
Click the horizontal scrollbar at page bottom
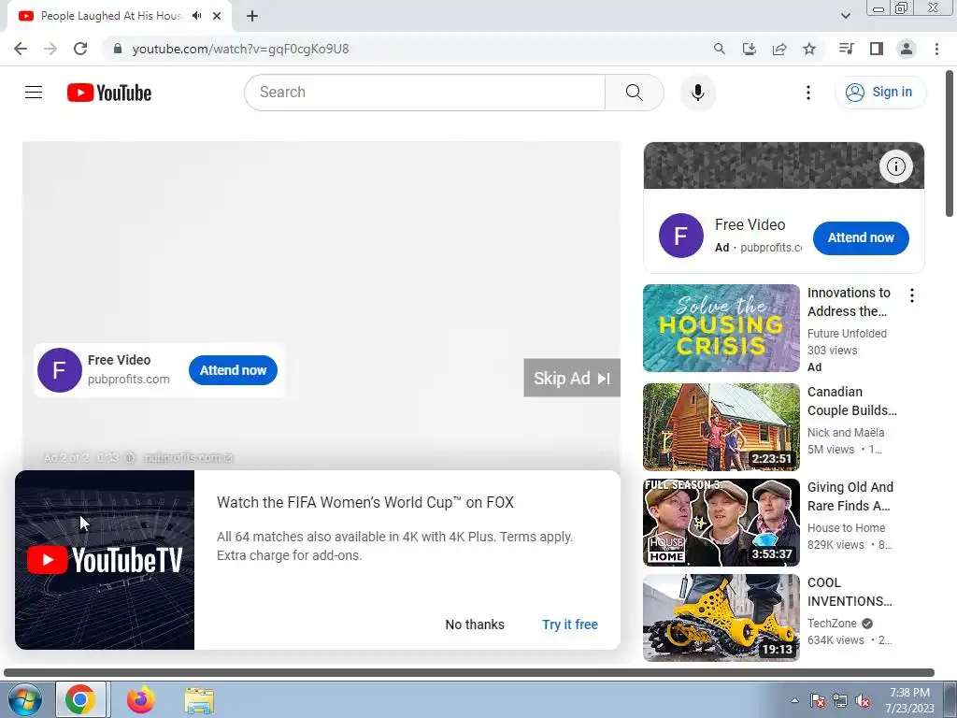click(x=469, y=672)
